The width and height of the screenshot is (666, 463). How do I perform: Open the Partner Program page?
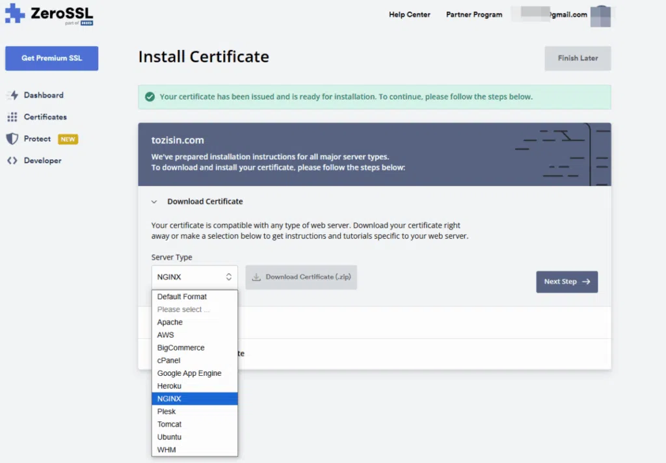coord(474,14)
